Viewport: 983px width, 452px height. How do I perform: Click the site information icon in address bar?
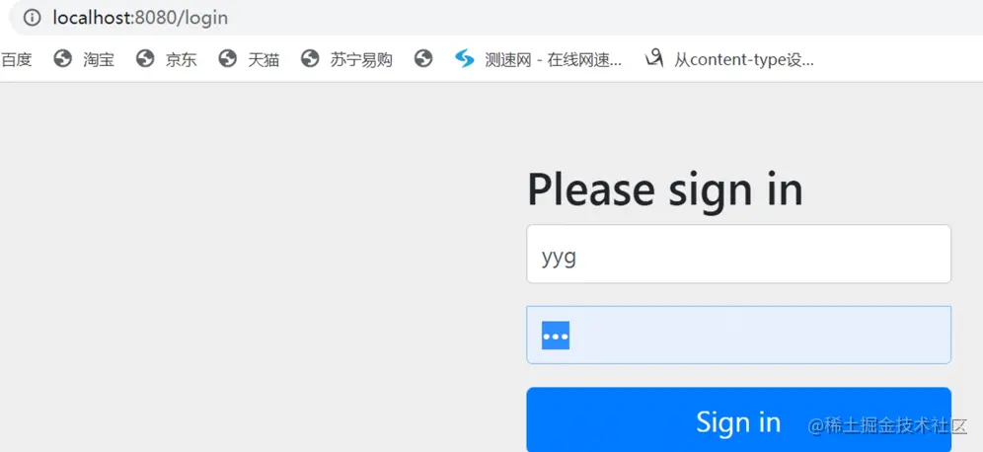[32, 18]
